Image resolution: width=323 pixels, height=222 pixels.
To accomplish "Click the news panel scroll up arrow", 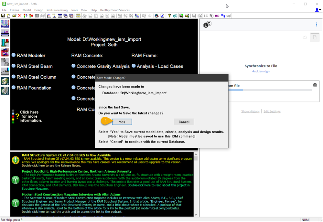I will coord(196,154).
